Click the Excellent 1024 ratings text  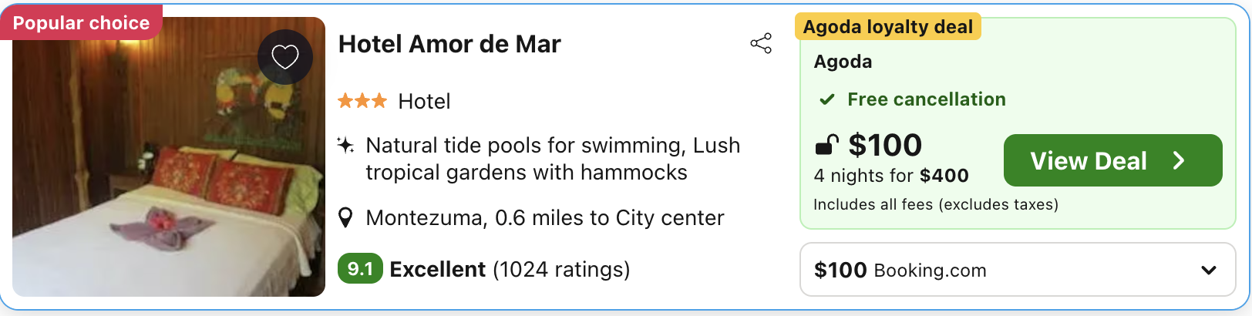(x=510, y=269)
